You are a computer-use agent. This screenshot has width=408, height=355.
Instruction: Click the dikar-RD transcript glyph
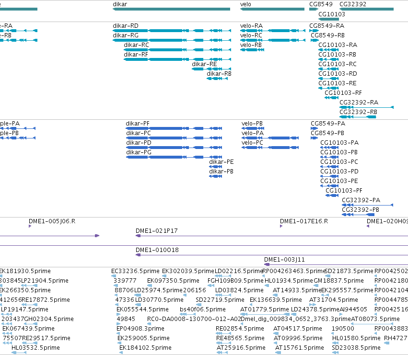[x=172, y=31]
